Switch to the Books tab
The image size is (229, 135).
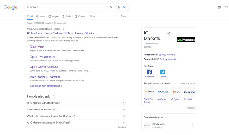67,17
